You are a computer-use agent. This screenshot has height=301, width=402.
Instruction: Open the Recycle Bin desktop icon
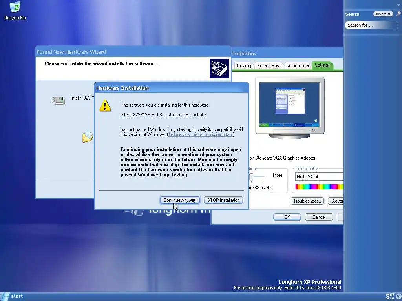pos(15,11)
